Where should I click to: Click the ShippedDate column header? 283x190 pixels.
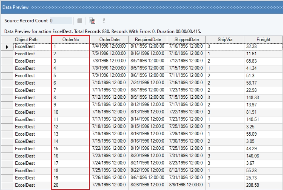[187, 39]
